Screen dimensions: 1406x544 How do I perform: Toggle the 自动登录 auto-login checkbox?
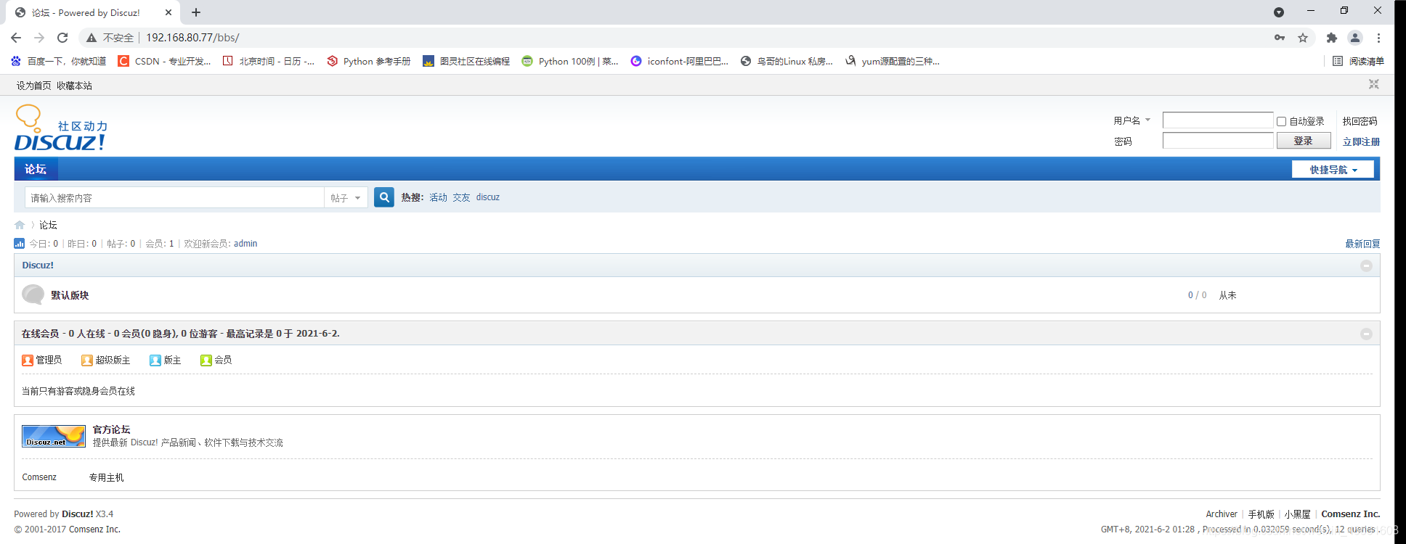pos(1282,122)
